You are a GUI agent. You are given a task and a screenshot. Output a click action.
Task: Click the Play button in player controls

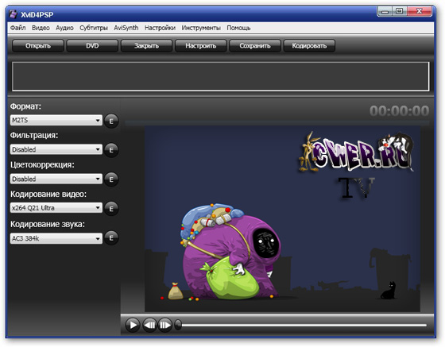tap(133, 325)
